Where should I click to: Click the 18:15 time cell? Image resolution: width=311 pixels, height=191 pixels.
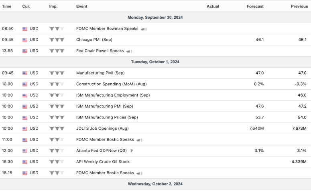7,173
